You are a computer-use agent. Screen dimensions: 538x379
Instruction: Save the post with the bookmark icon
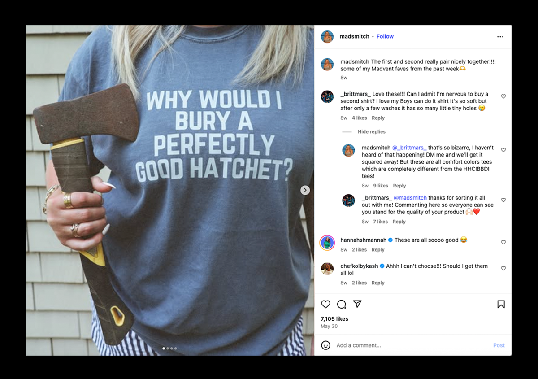click(501, 304)
